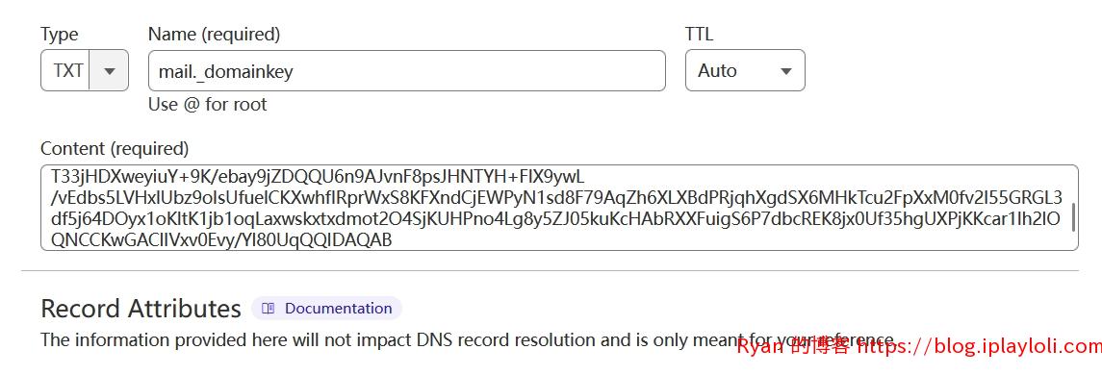Click the Content (required) label
Image resolution: width=1102 pixels, height=375 pixels.
click(x=115, y=149)
